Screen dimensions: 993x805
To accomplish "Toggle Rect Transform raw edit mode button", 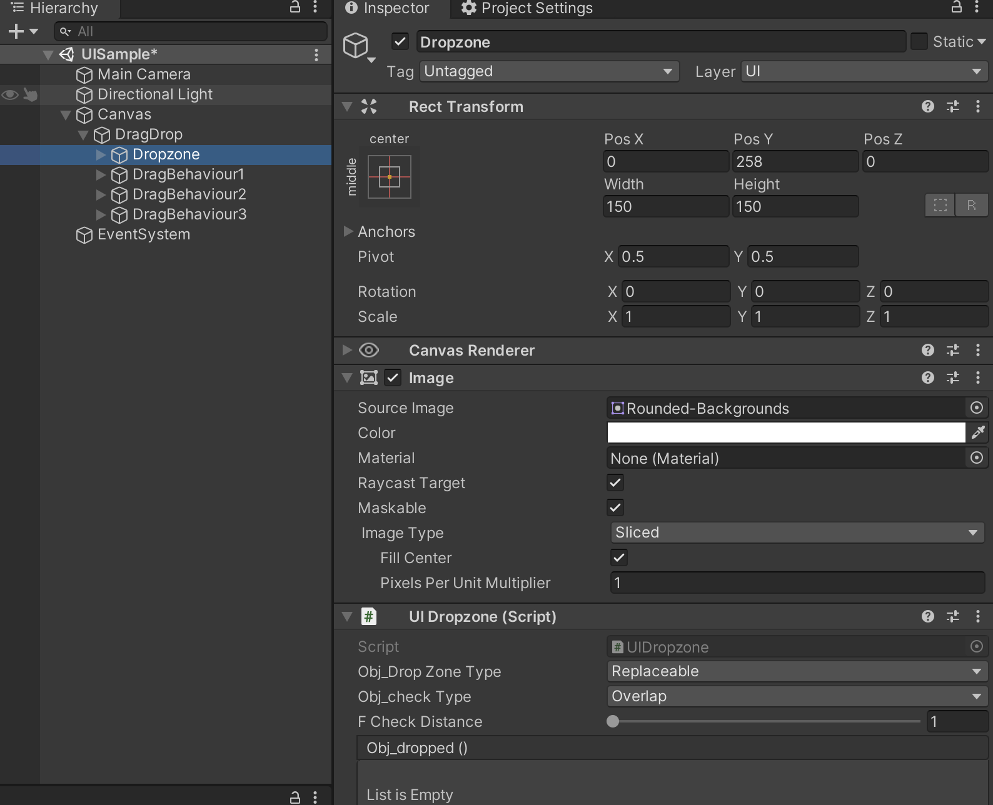I will coord(971,205).
